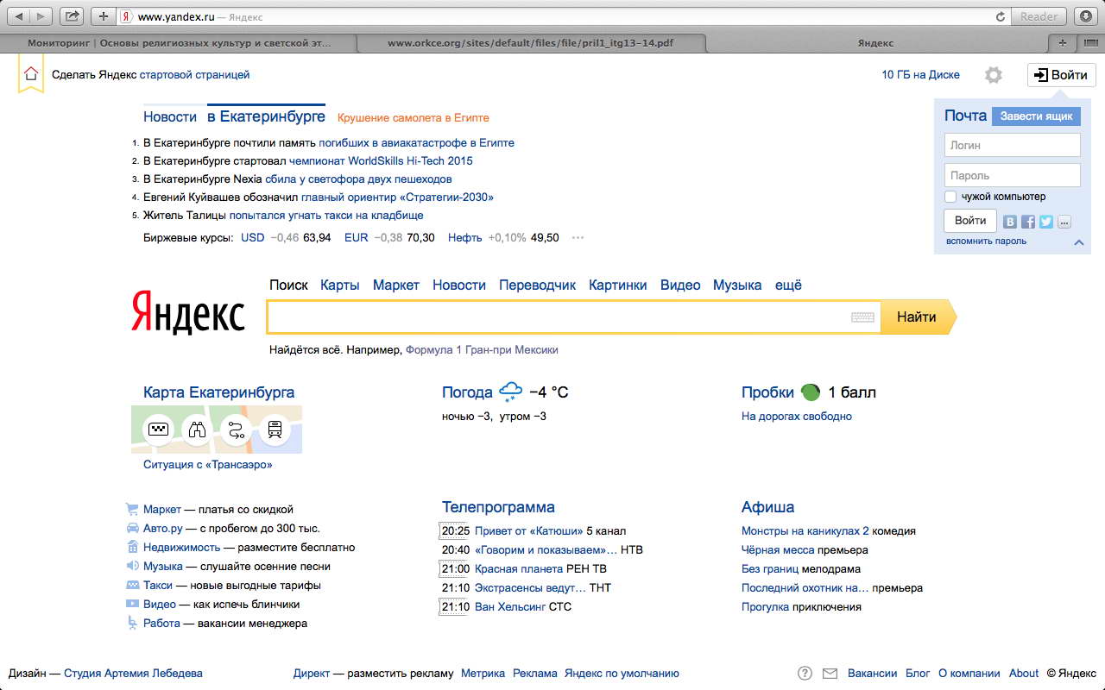The image size is (1105, 690).
Task: Click the USD exchange rate link
Action: coord(253,238)
